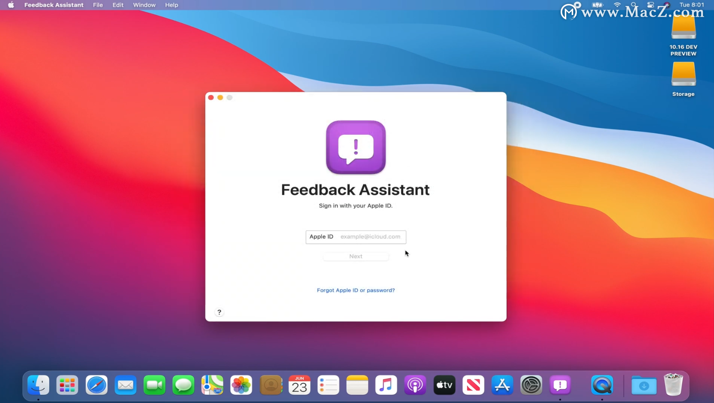This screenshot has height=403, width=714.
Task: Open Notes from the Dock
Action: (x=357, y=385)
